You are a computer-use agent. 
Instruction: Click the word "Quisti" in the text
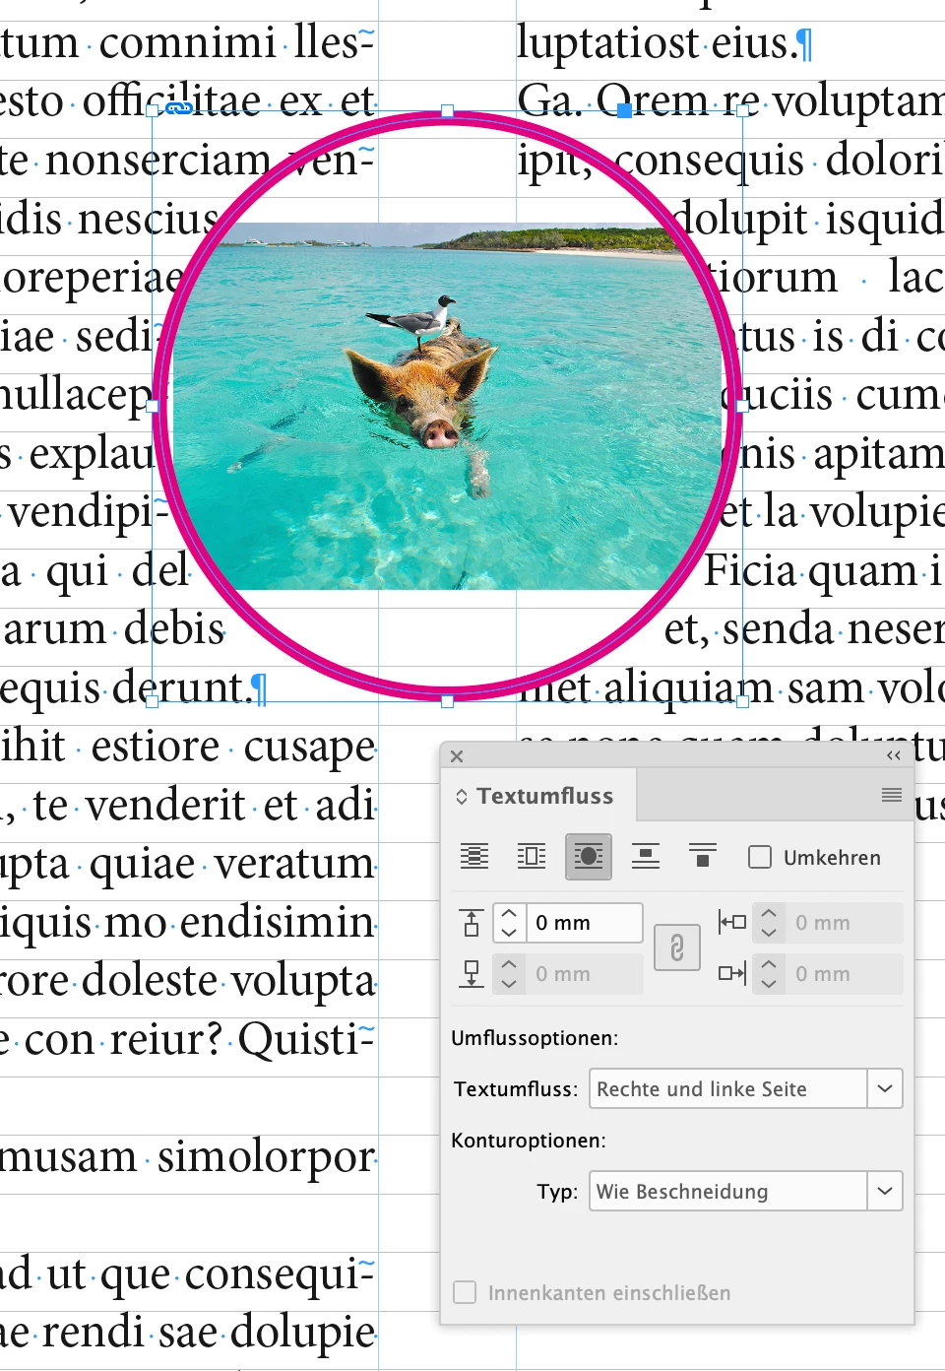tap(298, 1039)
